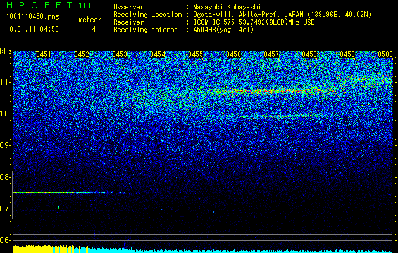Click the Receiver field label

coord(128,22)
